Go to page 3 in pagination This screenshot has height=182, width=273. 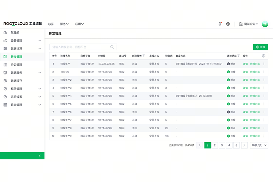222,145
